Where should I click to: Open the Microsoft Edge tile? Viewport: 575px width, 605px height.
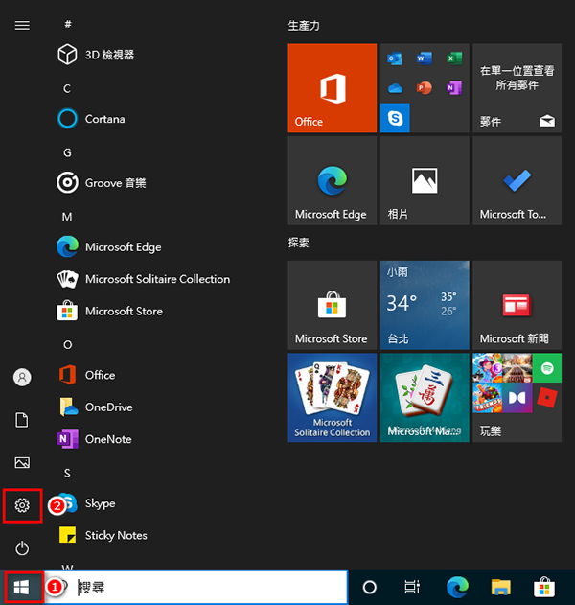click(x=332, y=180)
